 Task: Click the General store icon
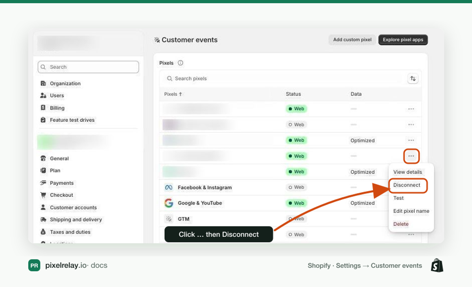43,158
